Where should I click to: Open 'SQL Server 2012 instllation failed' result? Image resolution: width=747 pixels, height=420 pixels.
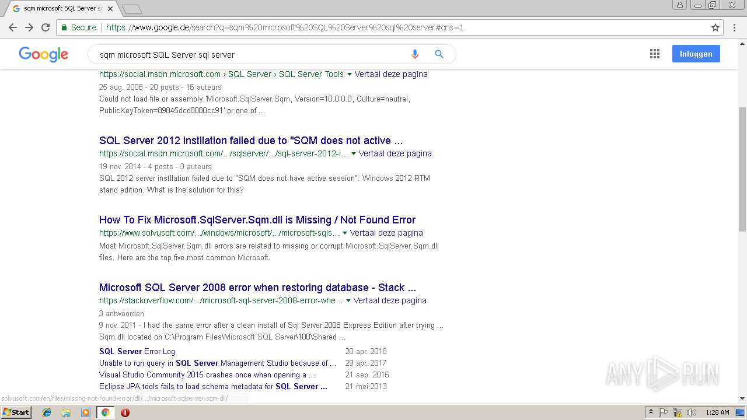tap(251, 141)
